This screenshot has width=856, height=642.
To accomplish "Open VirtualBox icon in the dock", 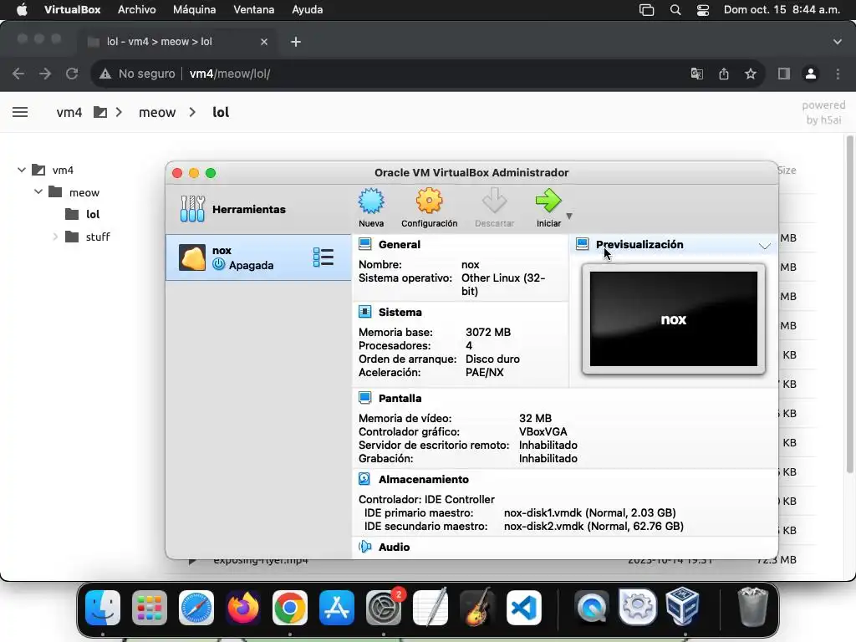I will point(683,606).
